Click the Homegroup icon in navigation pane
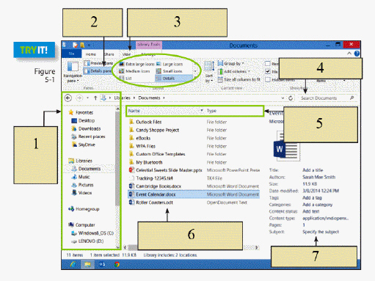The width and height of the screenshot is (375, 281). click(x=71, y=209)
